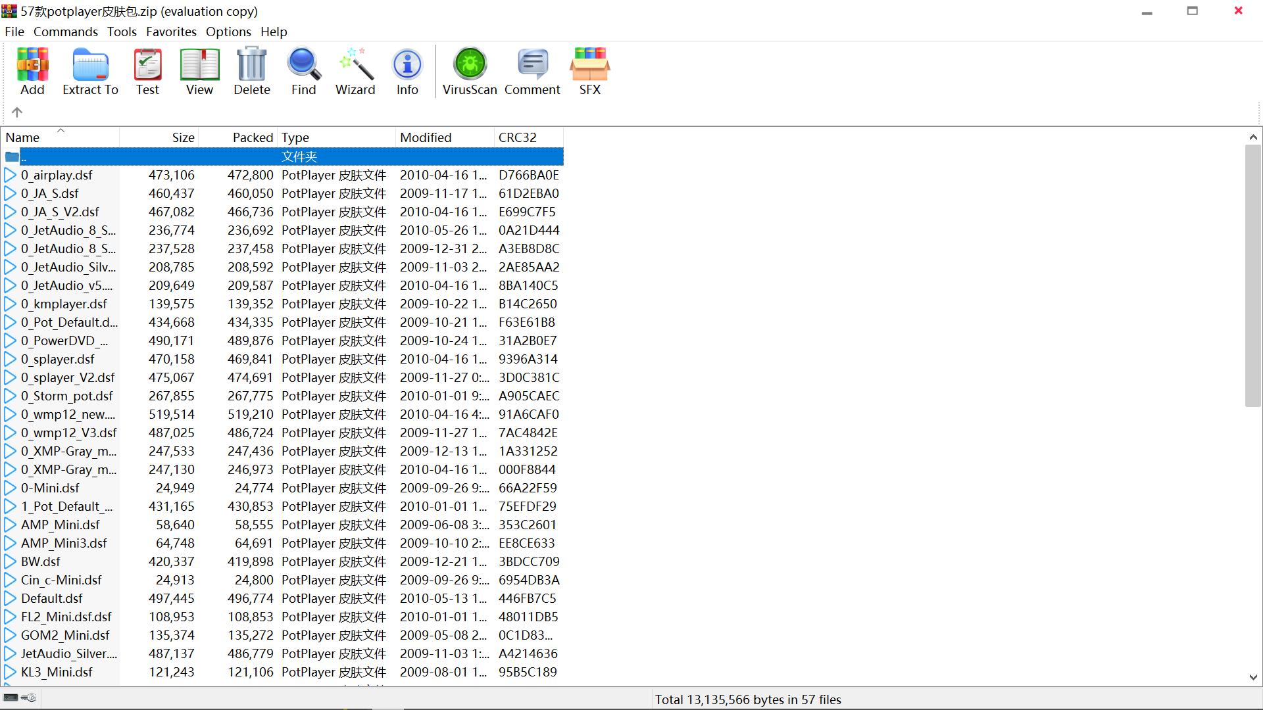Screen dimensions: 1263x710
Task: Show archive Info
Action: pos(407,71)
